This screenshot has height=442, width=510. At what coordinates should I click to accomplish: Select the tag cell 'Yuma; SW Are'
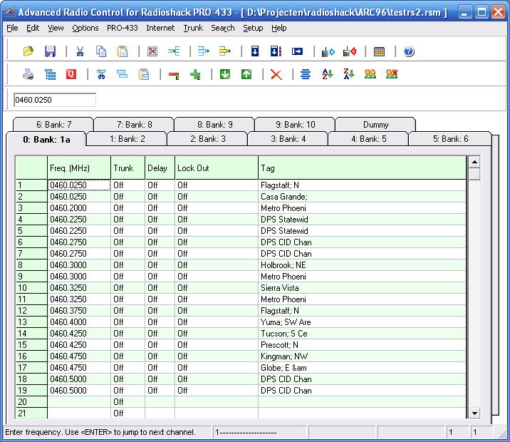point(362,322)
